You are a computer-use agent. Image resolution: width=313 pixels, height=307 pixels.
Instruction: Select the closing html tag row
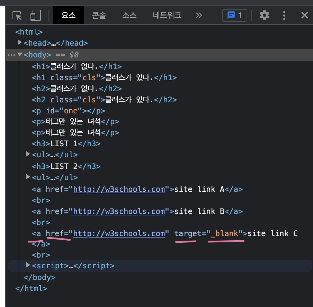31,288
